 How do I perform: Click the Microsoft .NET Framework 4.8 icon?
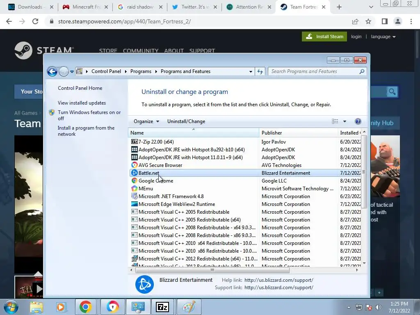135,196
